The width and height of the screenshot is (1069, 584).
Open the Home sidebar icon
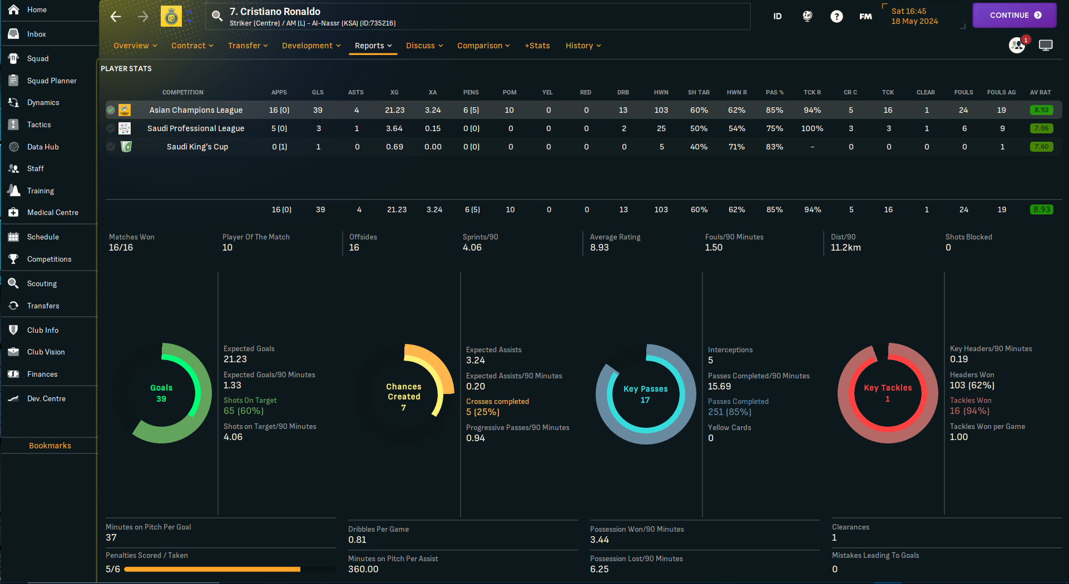tap(14, 9)
